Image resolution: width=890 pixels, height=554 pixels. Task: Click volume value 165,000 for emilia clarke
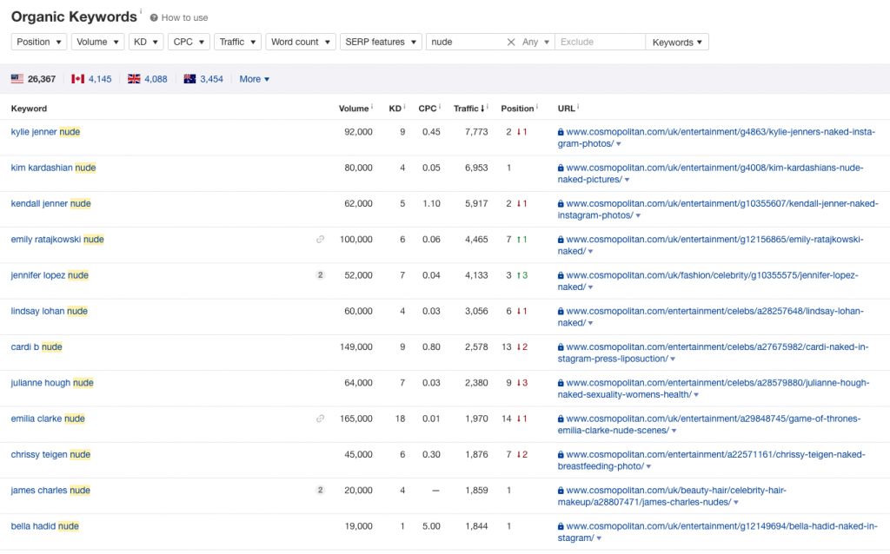click(355, 419)
